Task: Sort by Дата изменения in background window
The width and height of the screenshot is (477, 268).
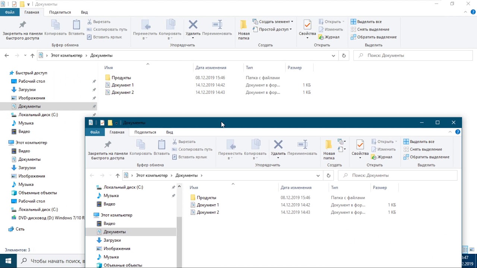Action: point(218,68)
